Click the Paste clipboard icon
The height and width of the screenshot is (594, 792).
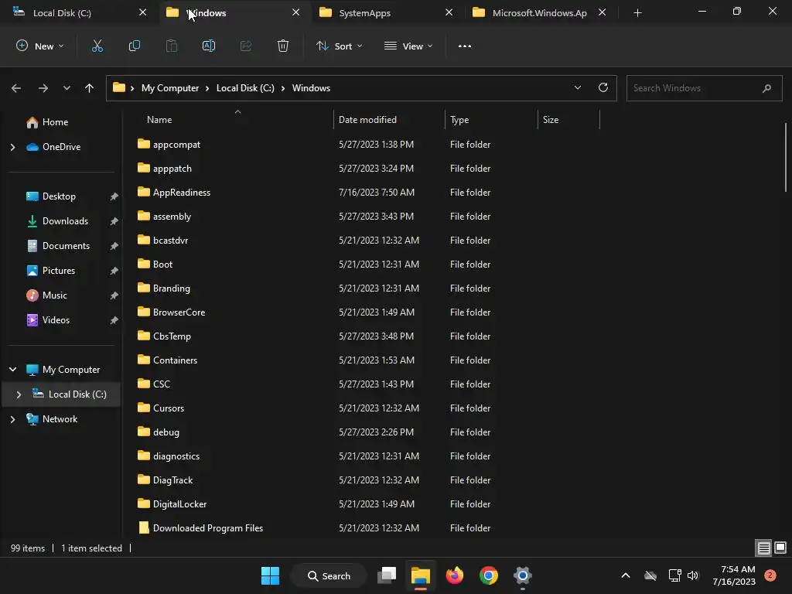[x=172, y=46]
